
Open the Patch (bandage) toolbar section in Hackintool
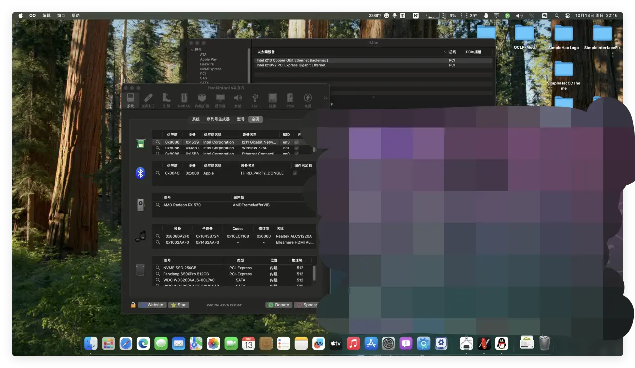[x=148, y=100]
